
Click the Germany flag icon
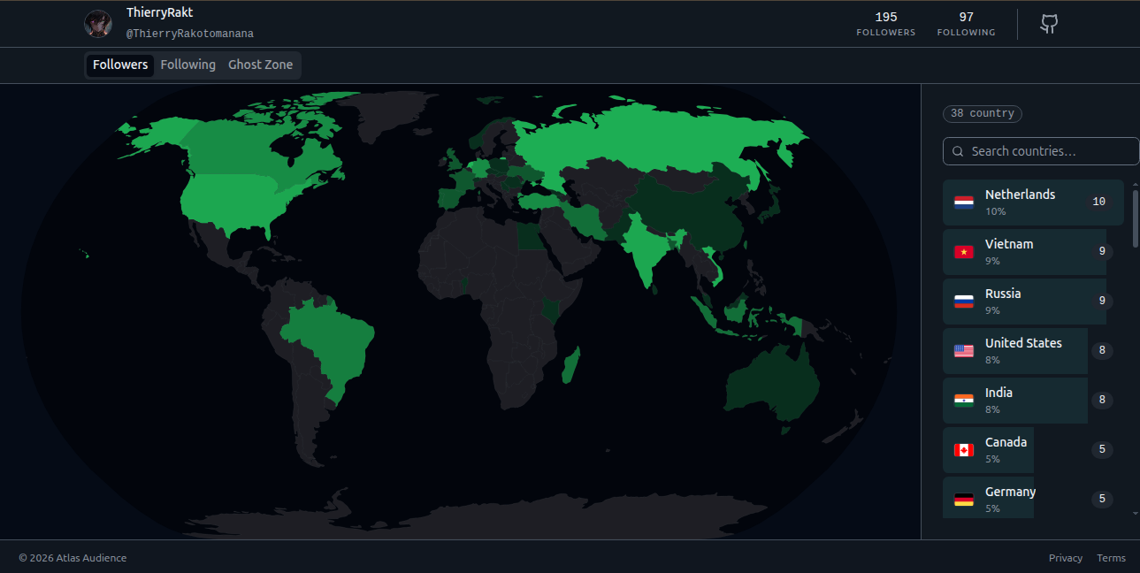click(964, 500)
